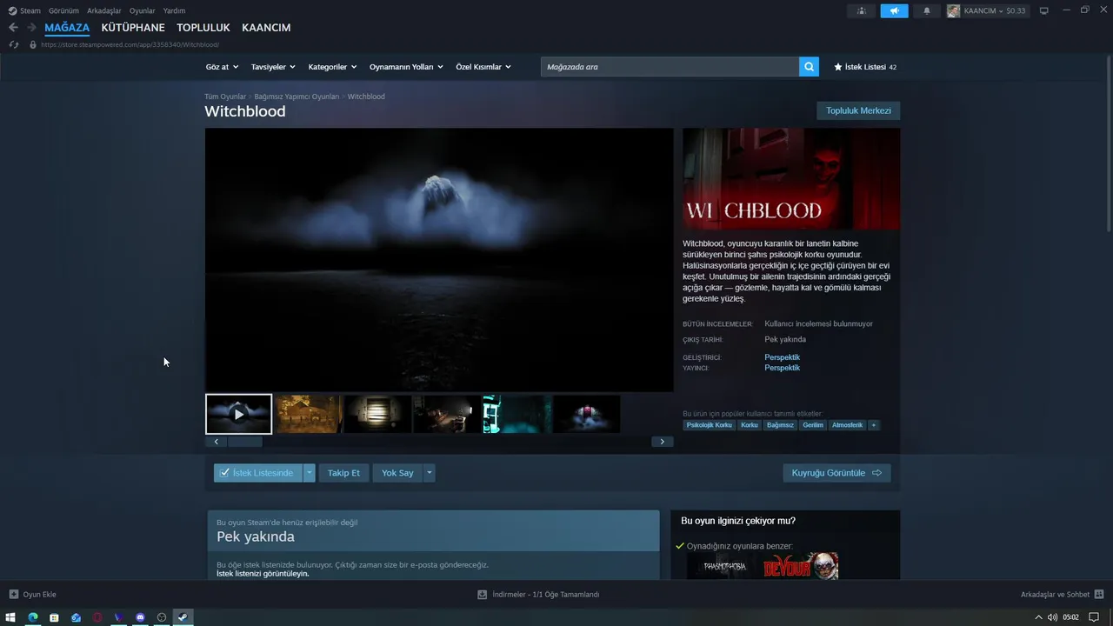Click the Atmosferik tag
Screen dimensions: 1113x626
(847, 425)
